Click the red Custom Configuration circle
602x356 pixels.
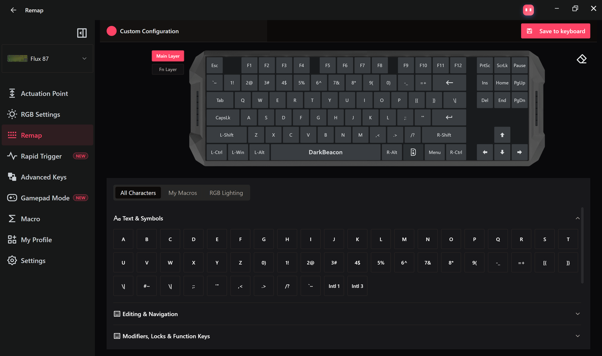pos(111,31)
